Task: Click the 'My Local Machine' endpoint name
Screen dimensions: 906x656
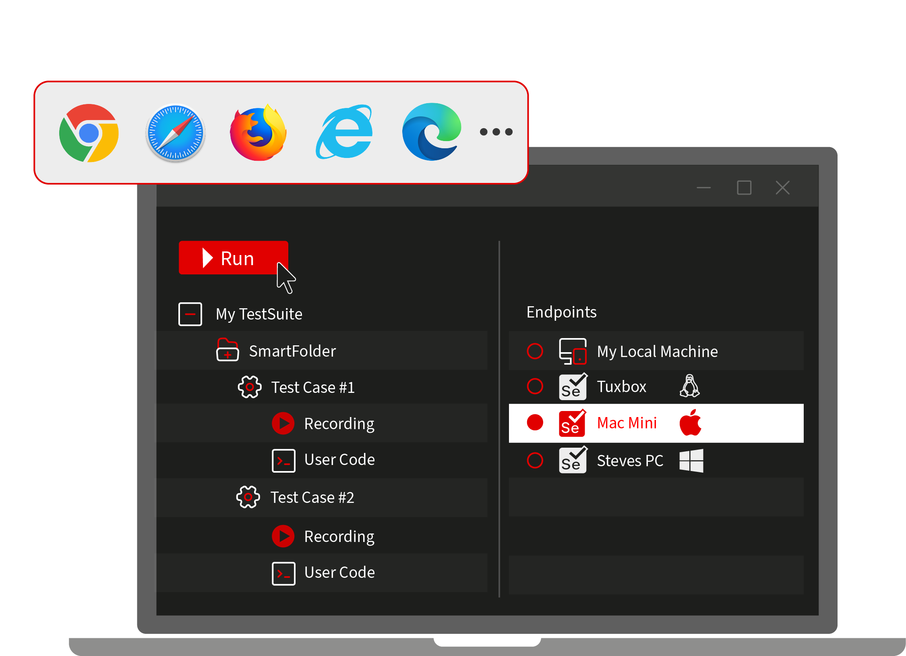Action: (657, 352)
